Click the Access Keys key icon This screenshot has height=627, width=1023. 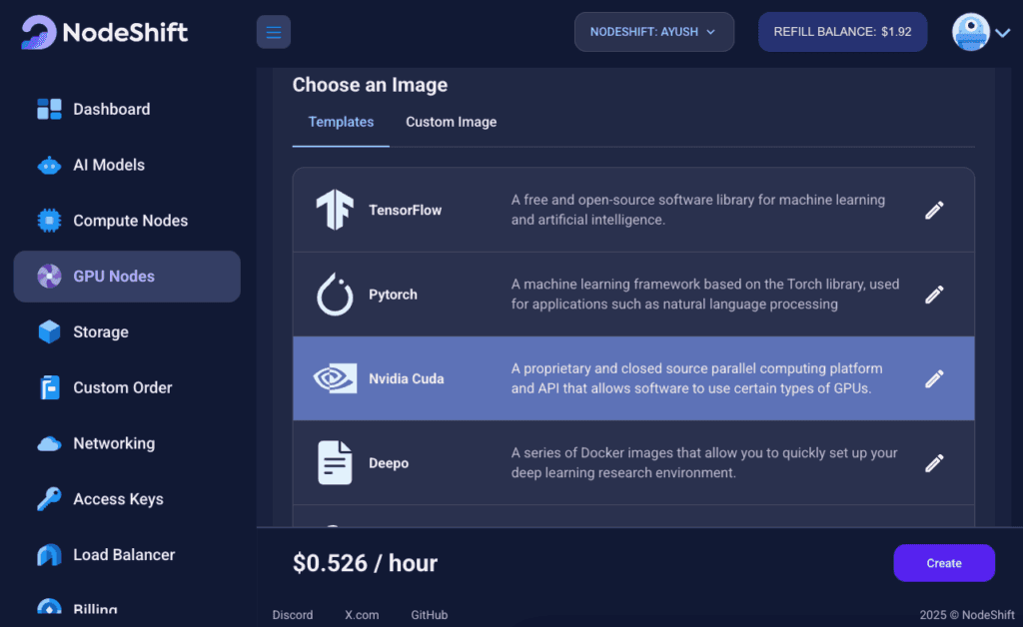coord(49,499)
